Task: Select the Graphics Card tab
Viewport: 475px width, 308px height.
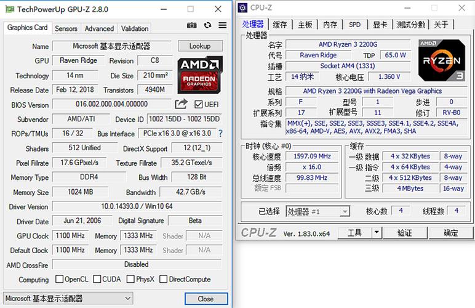Action: pos(28,28)
